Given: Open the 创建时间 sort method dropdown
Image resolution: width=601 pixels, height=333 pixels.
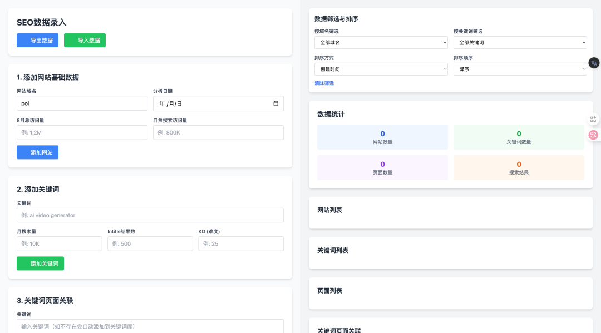Looking at the screenshot, I should [x=381, y=69].
